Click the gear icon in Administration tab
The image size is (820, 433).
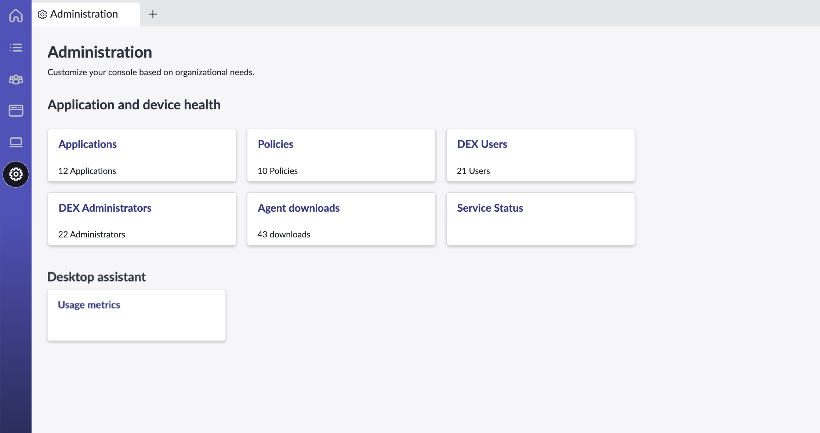(x=42, y=14)
